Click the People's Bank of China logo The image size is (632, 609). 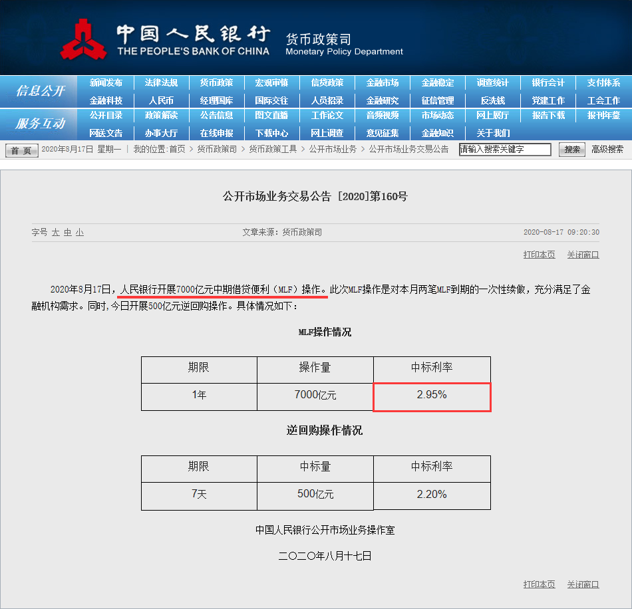[83, 39]
